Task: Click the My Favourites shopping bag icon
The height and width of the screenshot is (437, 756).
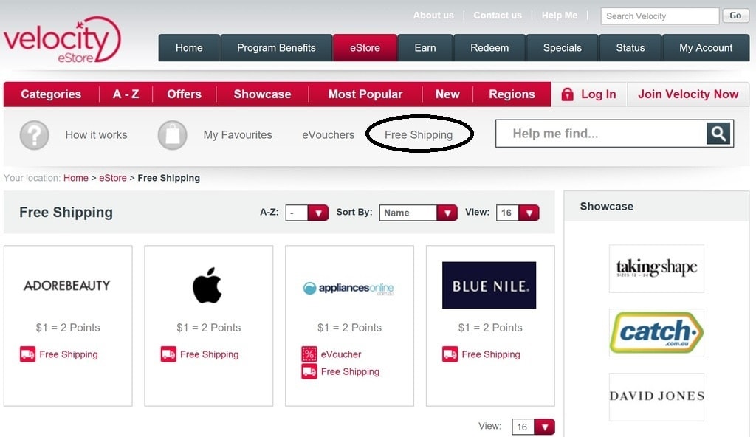Action: click(x=172, y=135)
